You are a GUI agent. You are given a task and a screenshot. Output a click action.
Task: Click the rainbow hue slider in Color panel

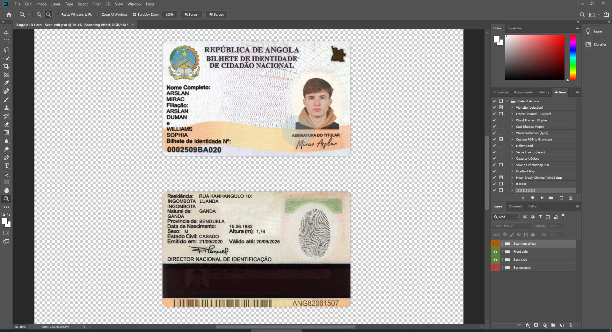(x=573, y=57)
